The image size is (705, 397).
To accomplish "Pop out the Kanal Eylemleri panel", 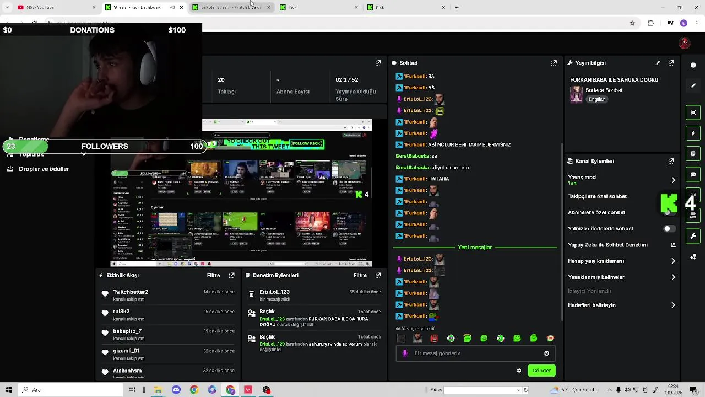I will tap(671, 161).
